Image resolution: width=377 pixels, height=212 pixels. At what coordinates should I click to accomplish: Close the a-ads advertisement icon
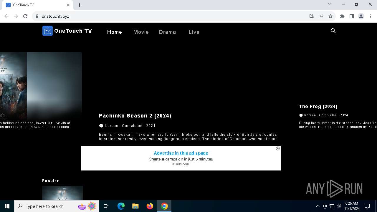[277, 148]
